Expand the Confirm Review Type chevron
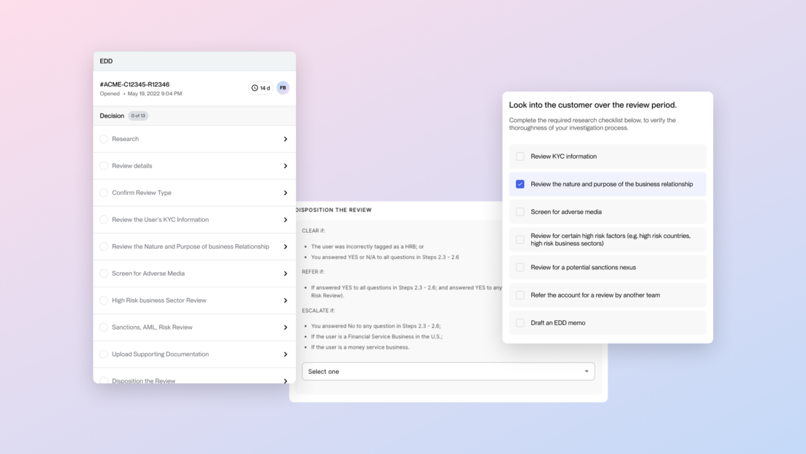This screenshot has width=806, height=454. click(286, 193)
